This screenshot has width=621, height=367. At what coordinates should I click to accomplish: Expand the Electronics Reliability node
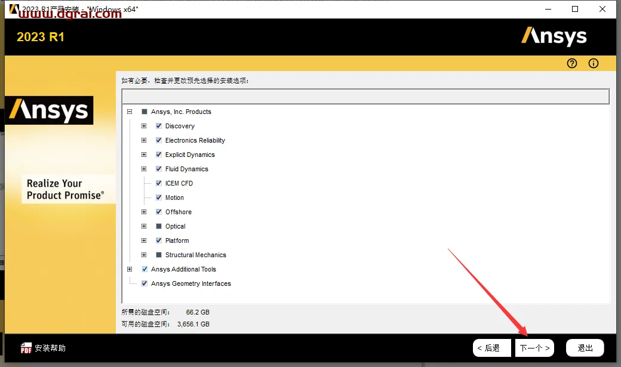(x=144, y=140)
